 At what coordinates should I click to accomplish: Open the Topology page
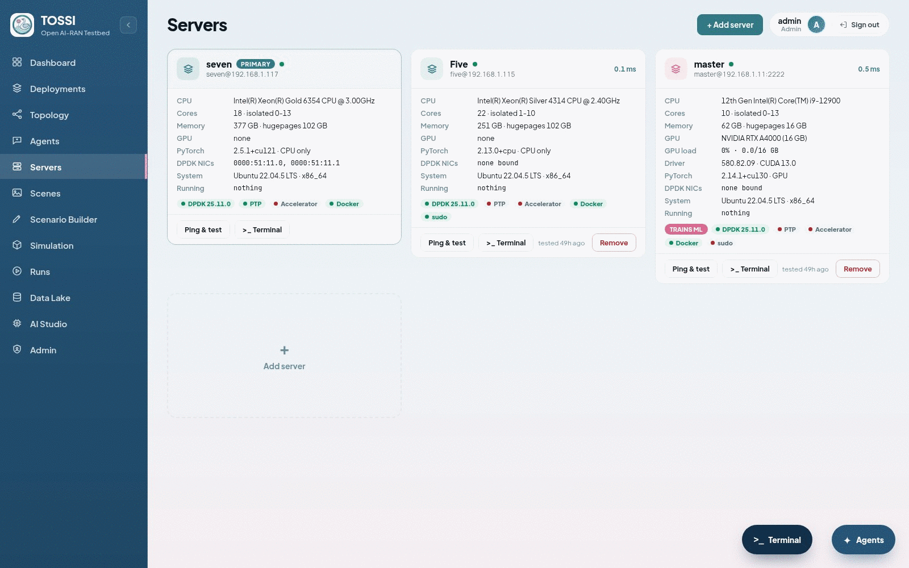[x=74, y=115]
